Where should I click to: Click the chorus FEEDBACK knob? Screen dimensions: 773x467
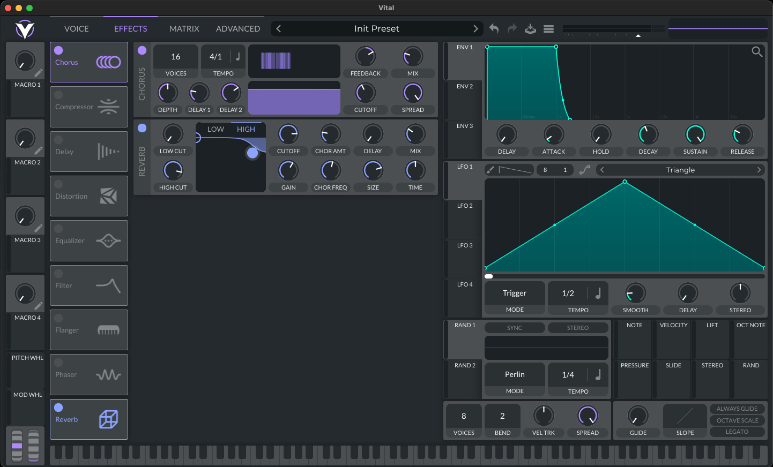click(x=366, y=56)
